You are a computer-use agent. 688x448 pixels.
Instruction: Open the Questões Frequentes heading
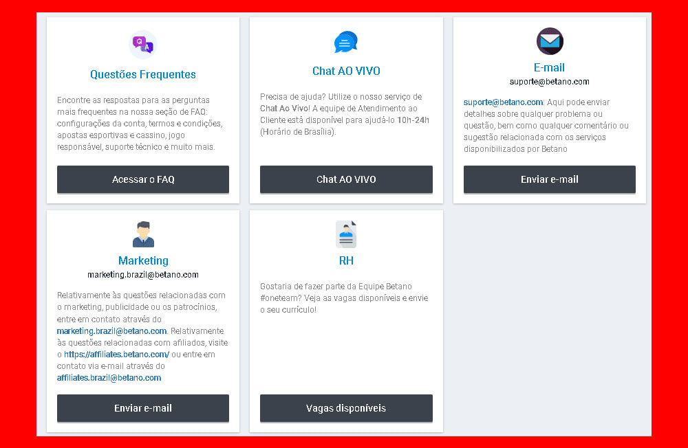143,74
